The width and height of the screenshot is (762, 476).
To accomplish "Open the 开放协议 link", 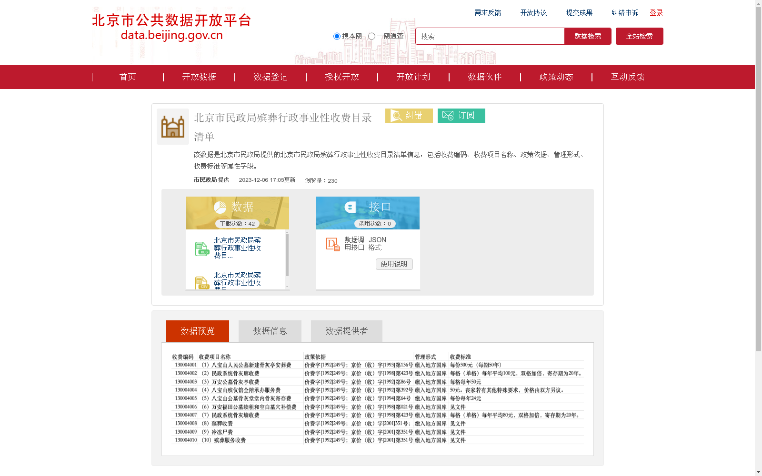I will point(533,13).
